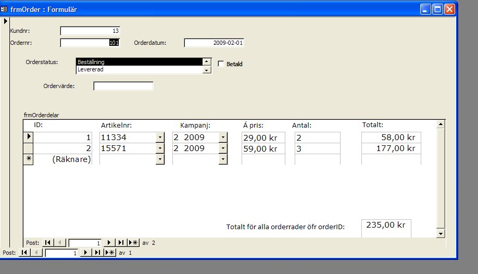Image resolution: width=478 pixels, height=274 pixels.
Task: Select row 2 using its record selector
Action: click(x=28, y=148)
